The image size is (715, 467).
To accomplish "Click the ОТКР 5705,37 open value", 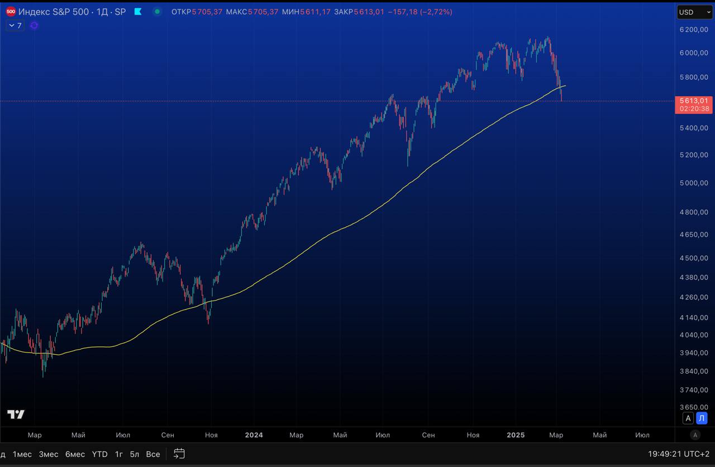I will point(197,12).
